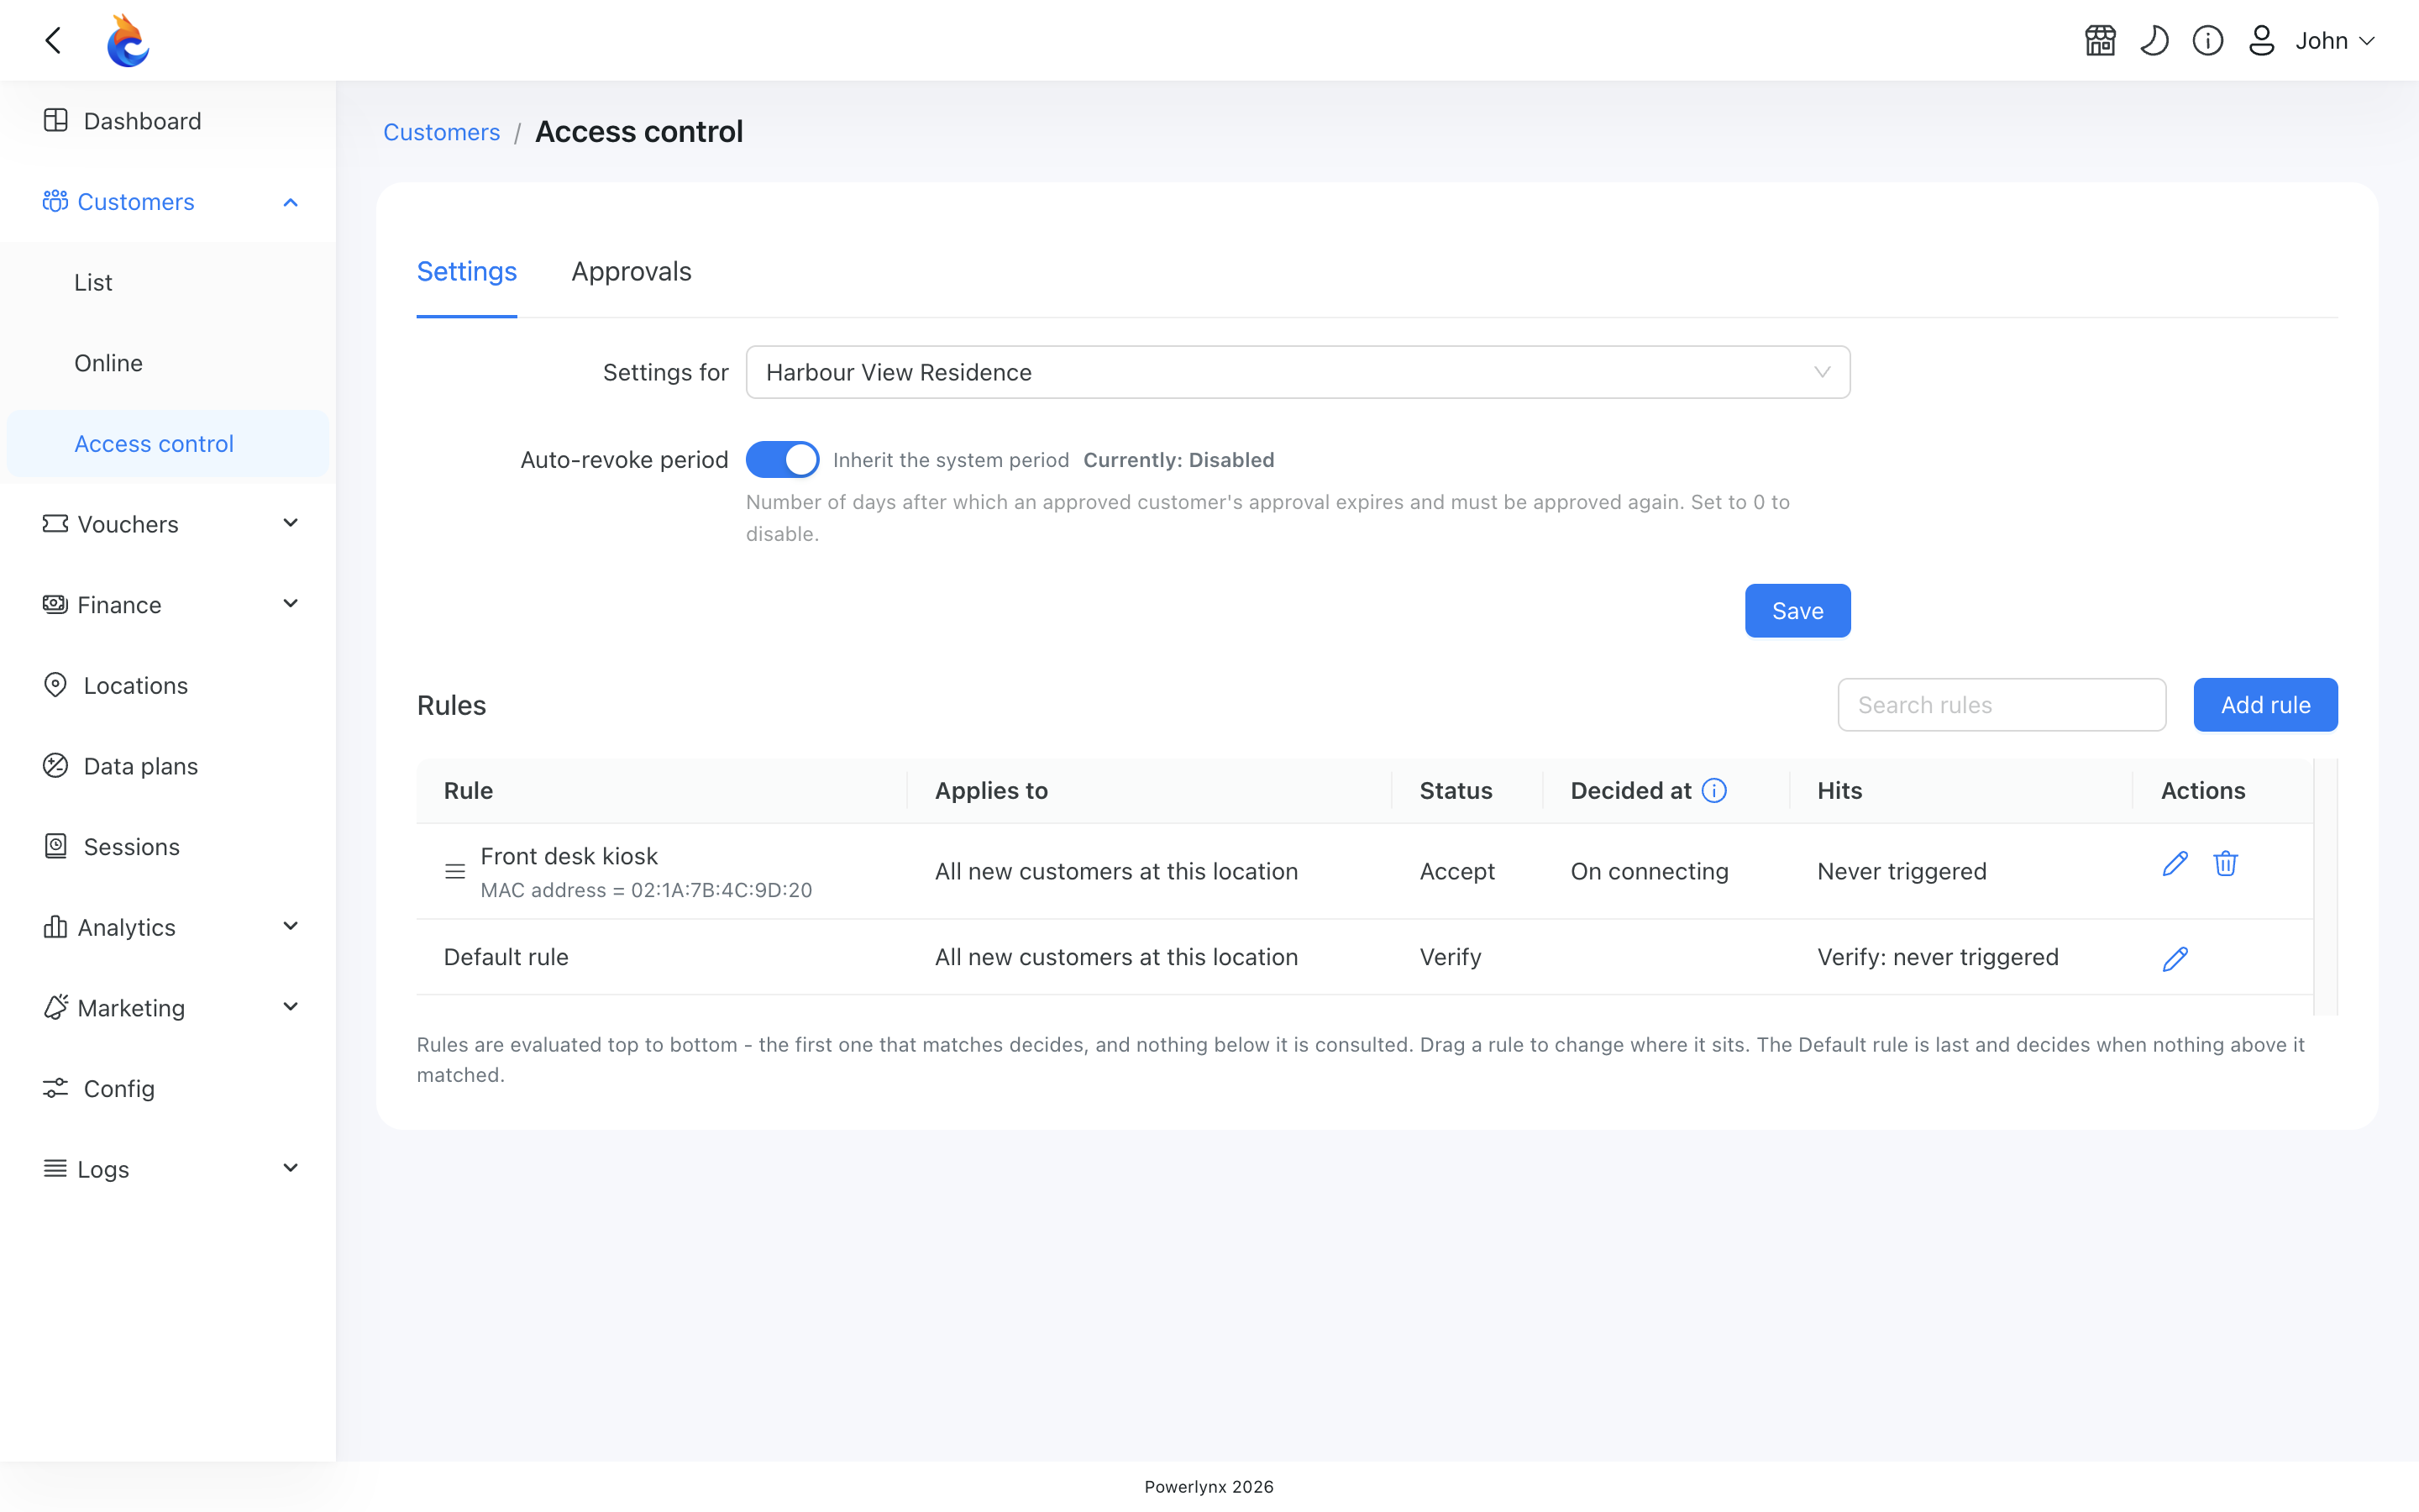Collapse the Customers sidebar section

168,202
